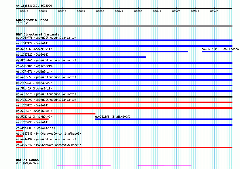Click the esv3637841 variant label

point(221,49)
